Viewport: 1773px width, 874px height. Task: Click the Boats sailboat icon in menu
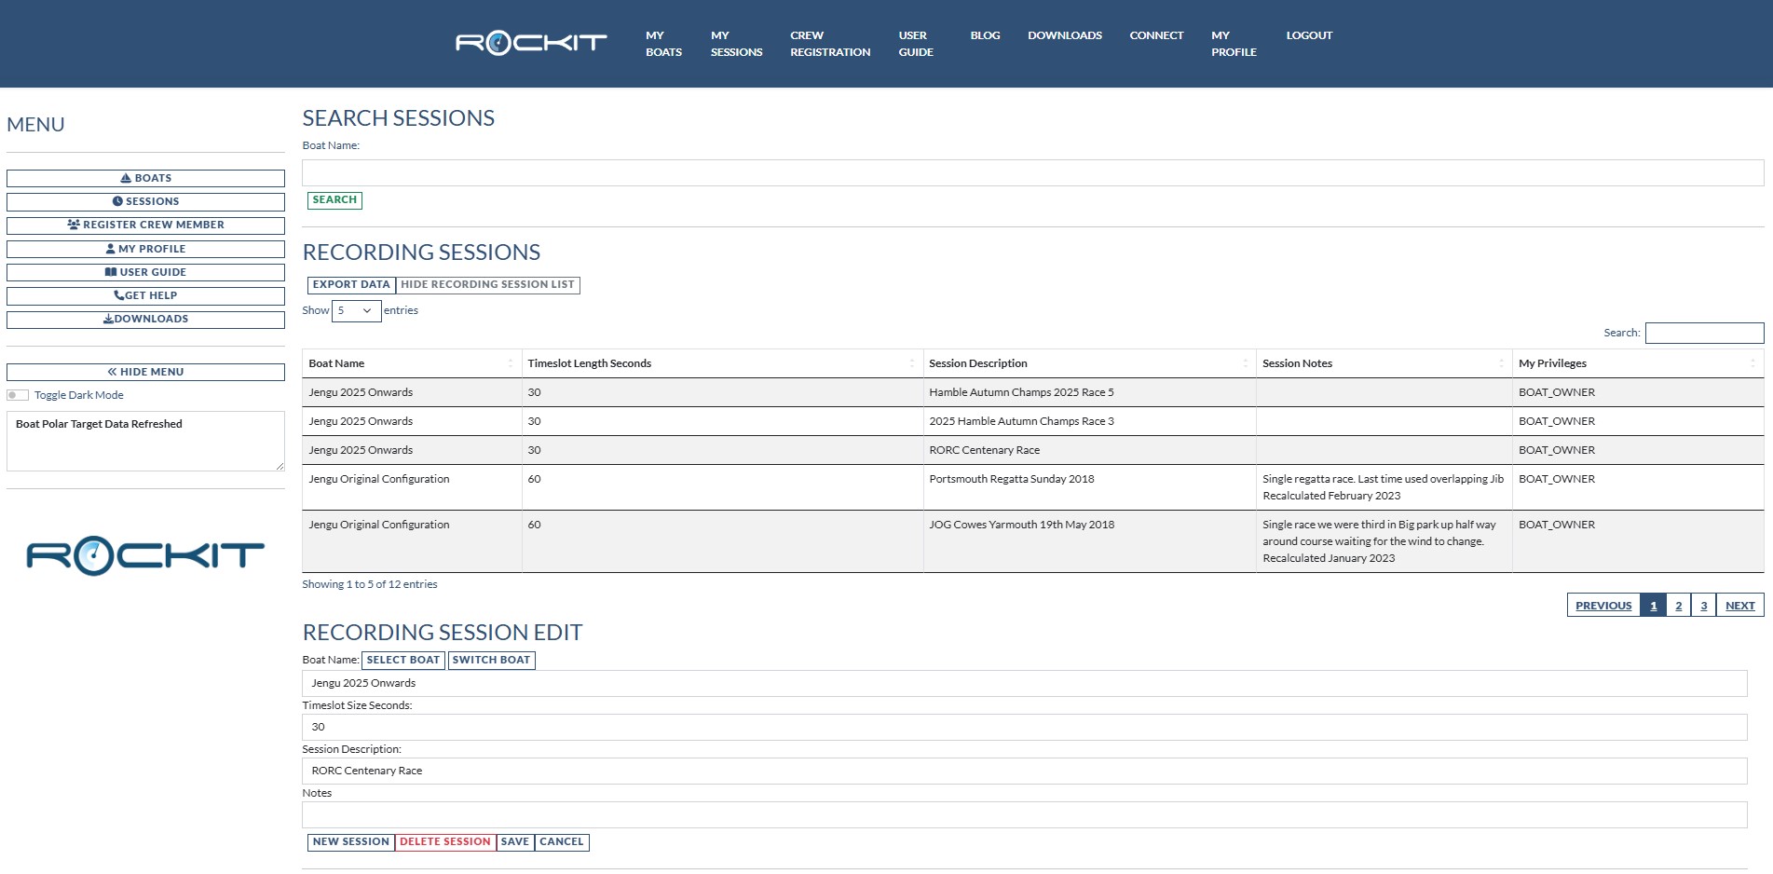tap(126, 178)
